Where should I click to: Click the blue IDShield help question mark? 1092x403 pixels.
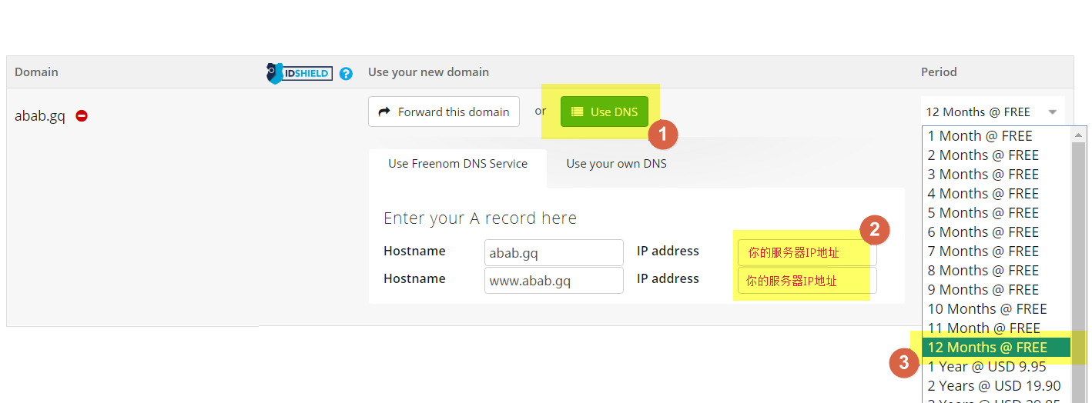pyautogui.click(x=347, y=74)
